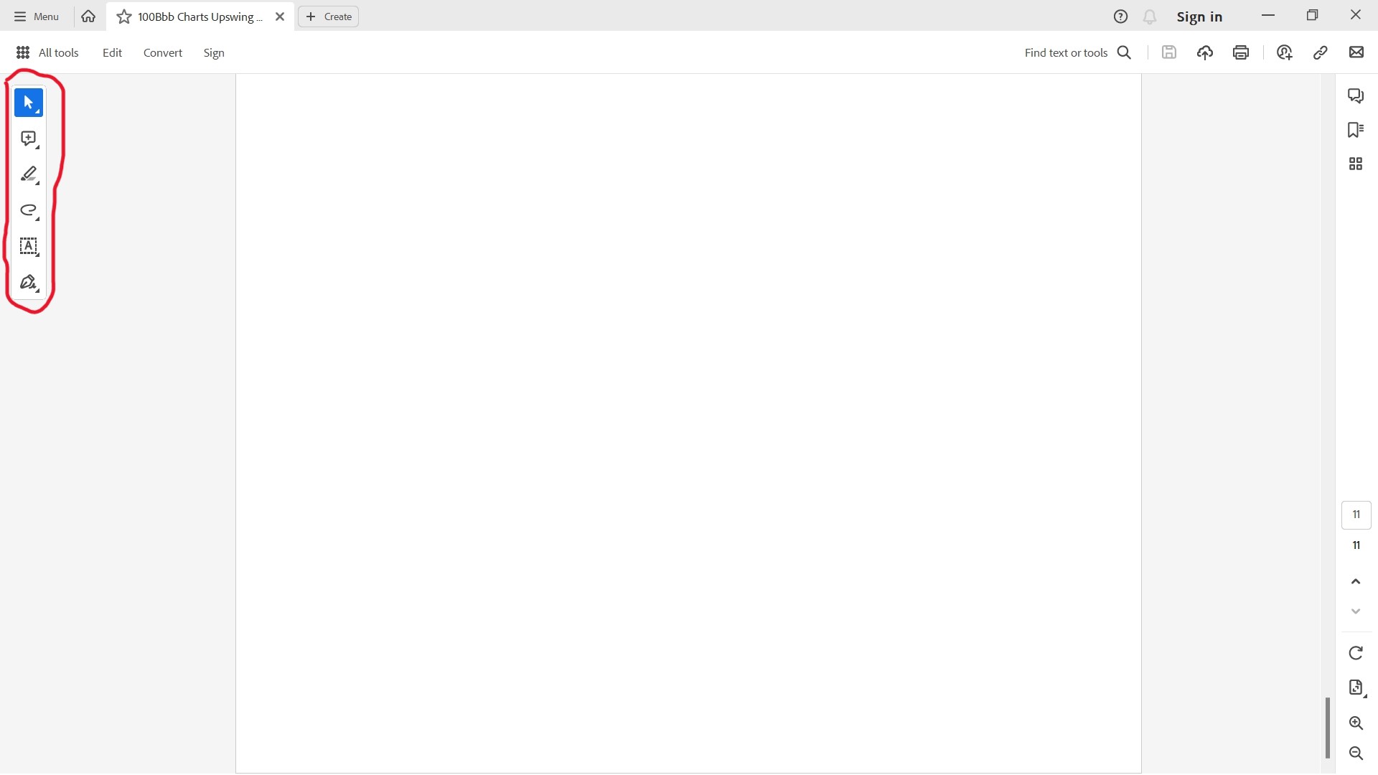1378x775 pixels.
Task: Click the Create new tab button
Action: [327, 16]
